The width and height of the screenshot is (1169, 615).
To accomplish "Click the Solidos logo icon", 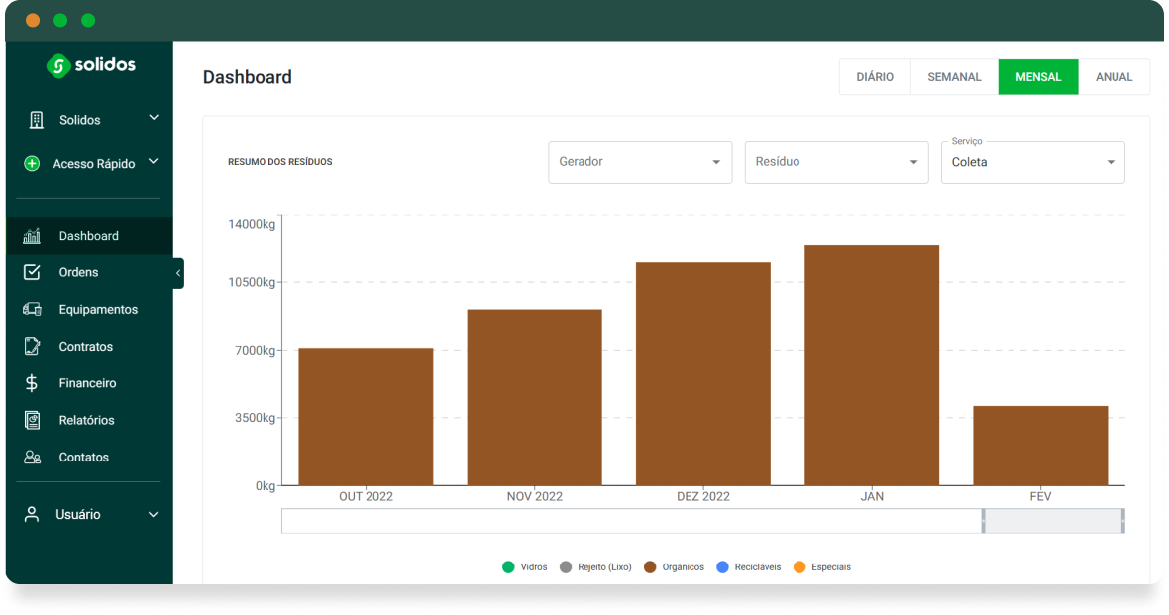I will click(58, 65).
